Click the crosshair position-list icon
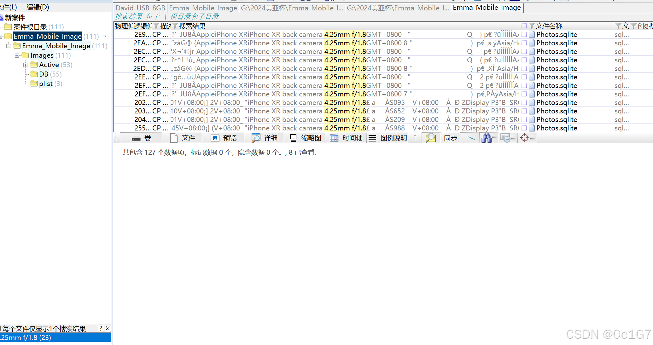The width and height of the screenshot is (653, 345). pyautogui.click(x=525, y=138)
